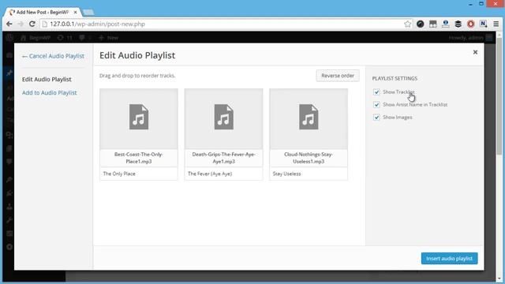Click the PLAYLIST SETTINGS heading
Screen dimensions: 505x284
point(395,79)
